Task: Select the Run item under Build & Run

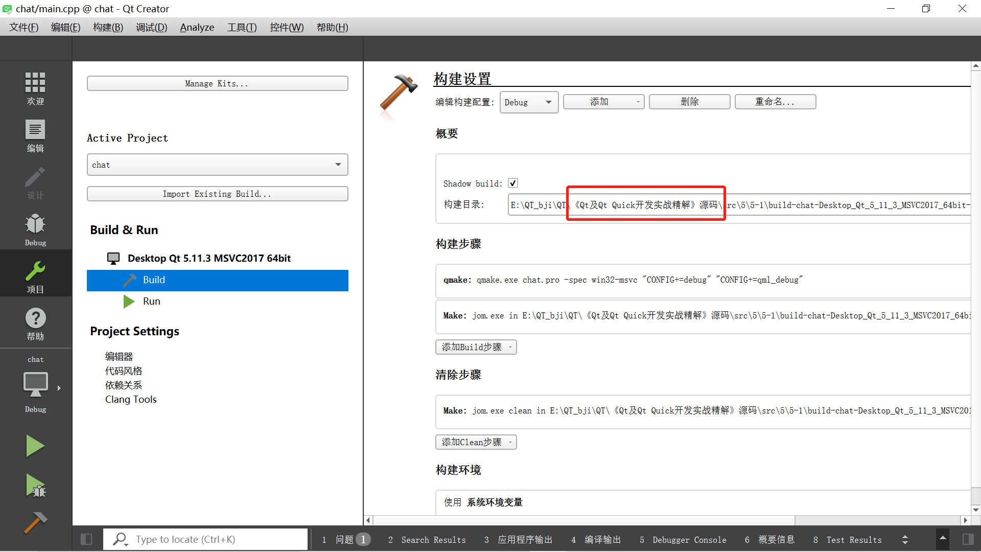Action: pos(151,301)
